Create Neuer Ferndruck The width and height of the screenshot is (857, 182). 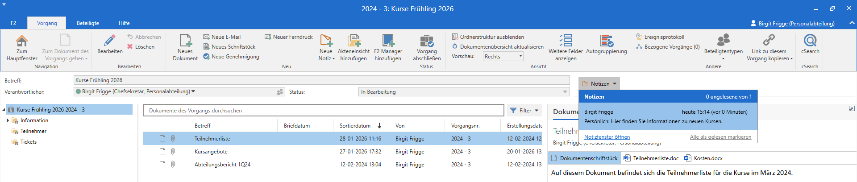(x=289, y=37)
